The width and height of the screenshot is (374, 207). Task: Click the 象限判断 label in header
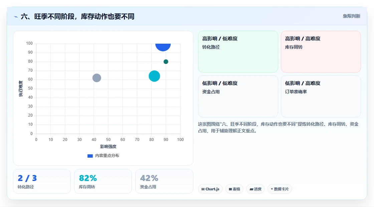[x=351, y=16]
